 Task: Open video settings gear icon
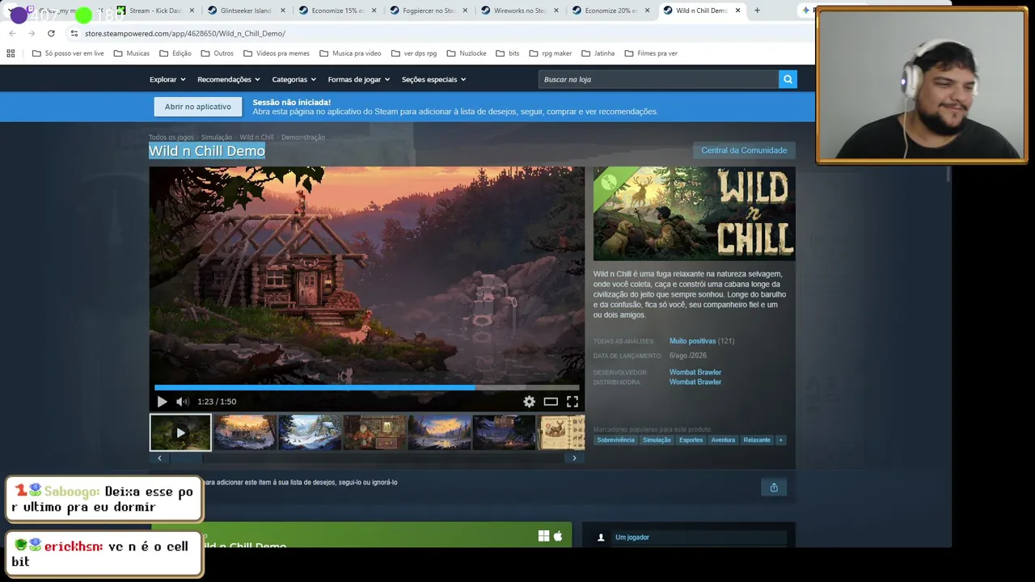coord(529,402)
